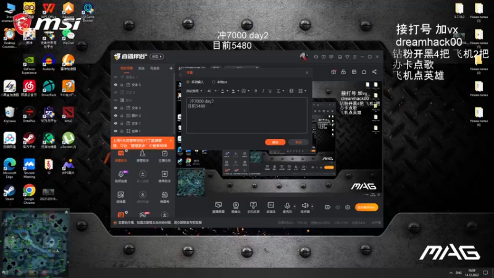Click the share icon above the preview
The height and width of the screenshot is (278, 494).
click(x=374, y=72)
